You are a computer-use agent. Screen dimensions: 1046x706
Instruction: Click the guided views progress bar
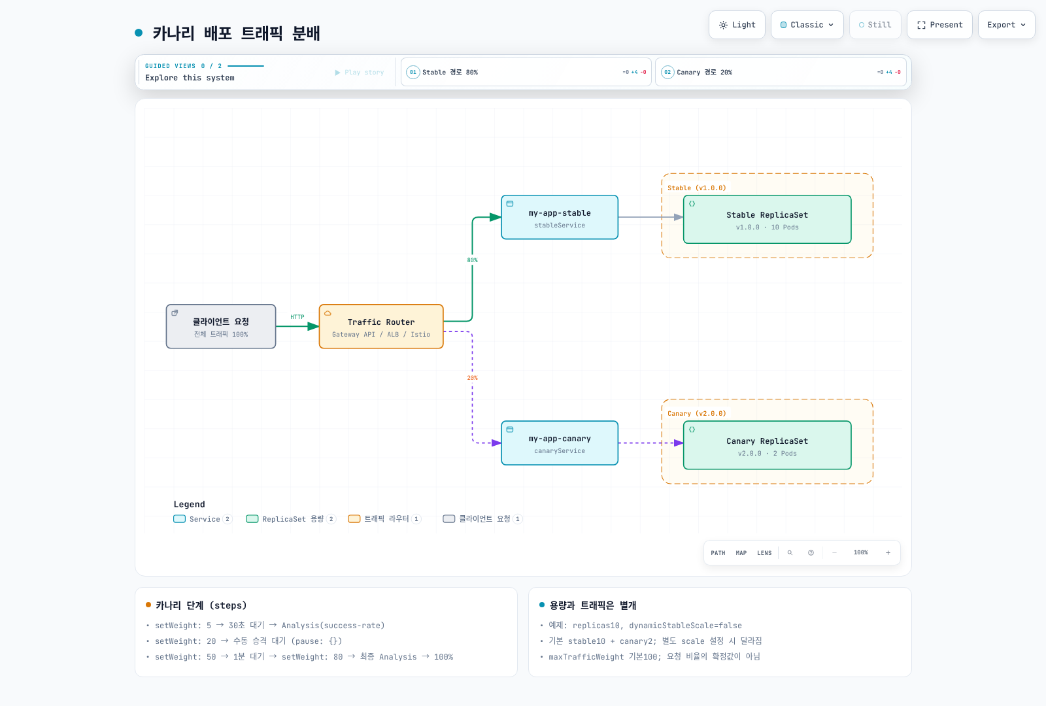tap(246, 66)
